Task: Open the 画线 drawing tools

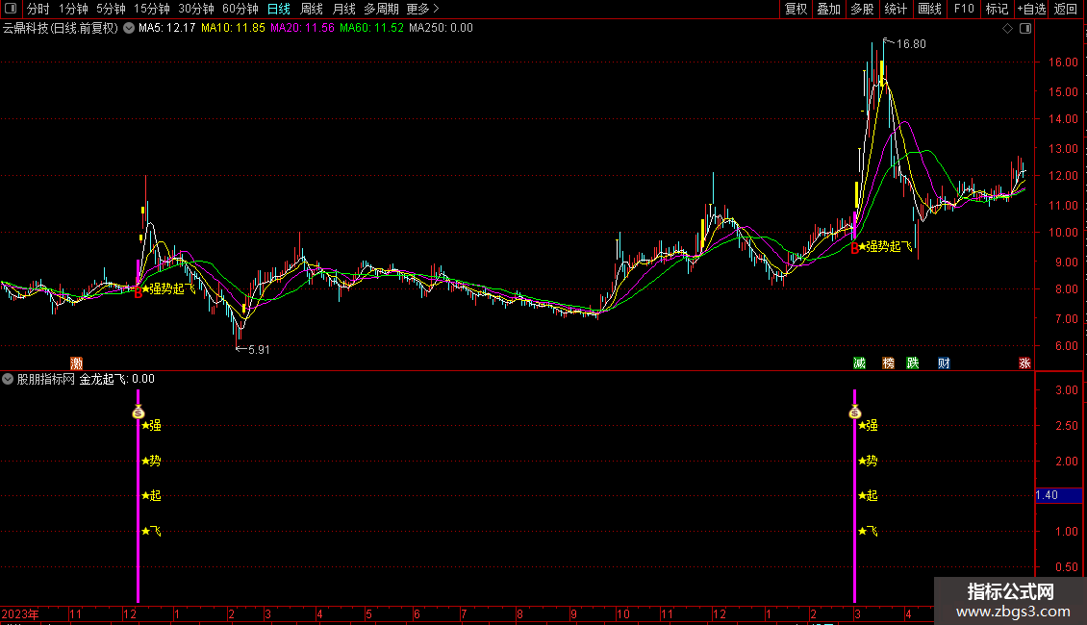Action: (x=929, y=9)
